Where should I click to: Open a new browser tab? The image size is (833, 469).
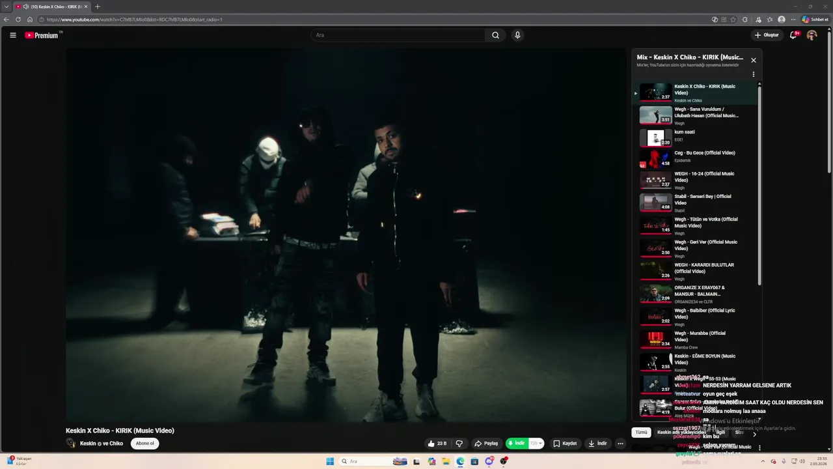click(98, 7)
